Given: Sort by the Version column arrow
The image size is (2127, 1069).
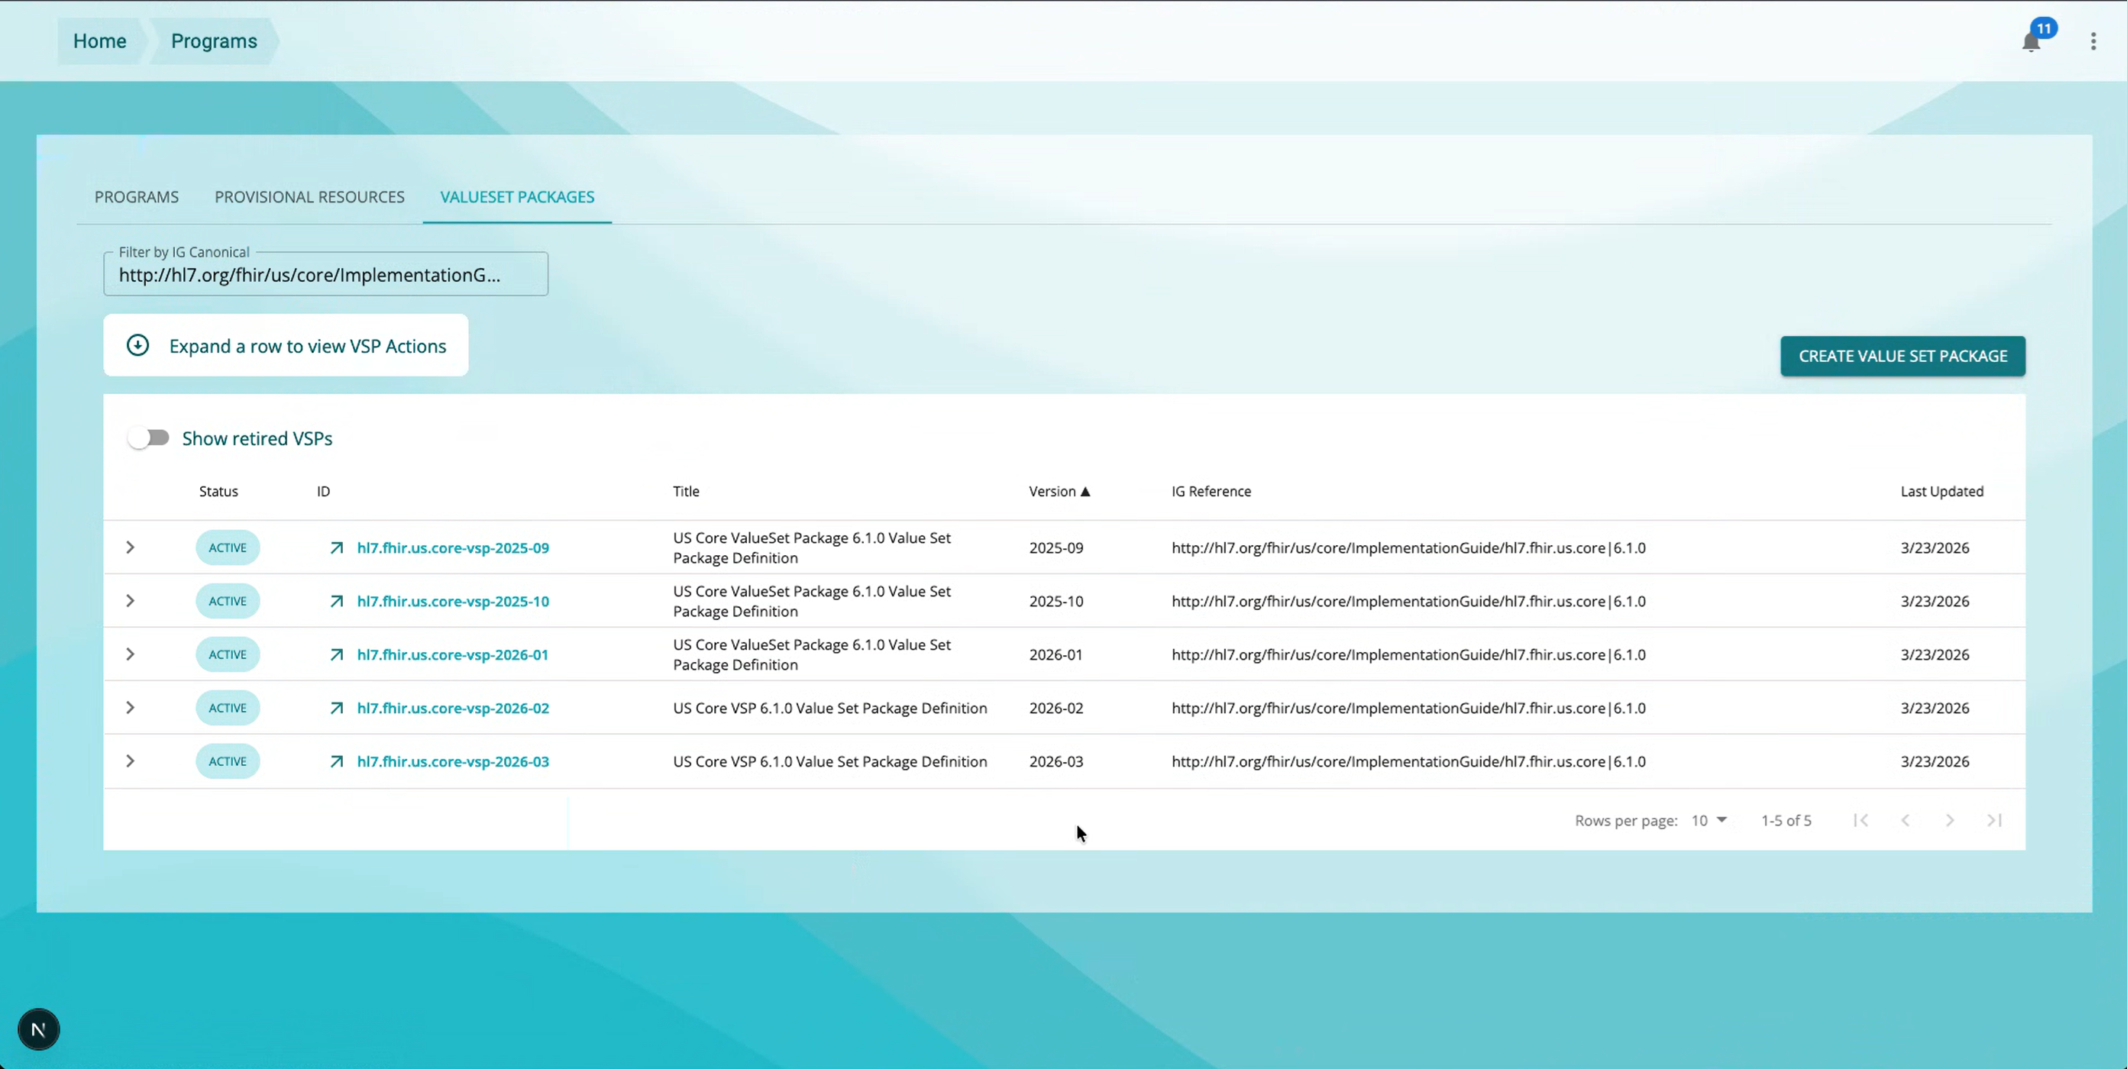Looking at the screenshot, I should point(1086,491).
